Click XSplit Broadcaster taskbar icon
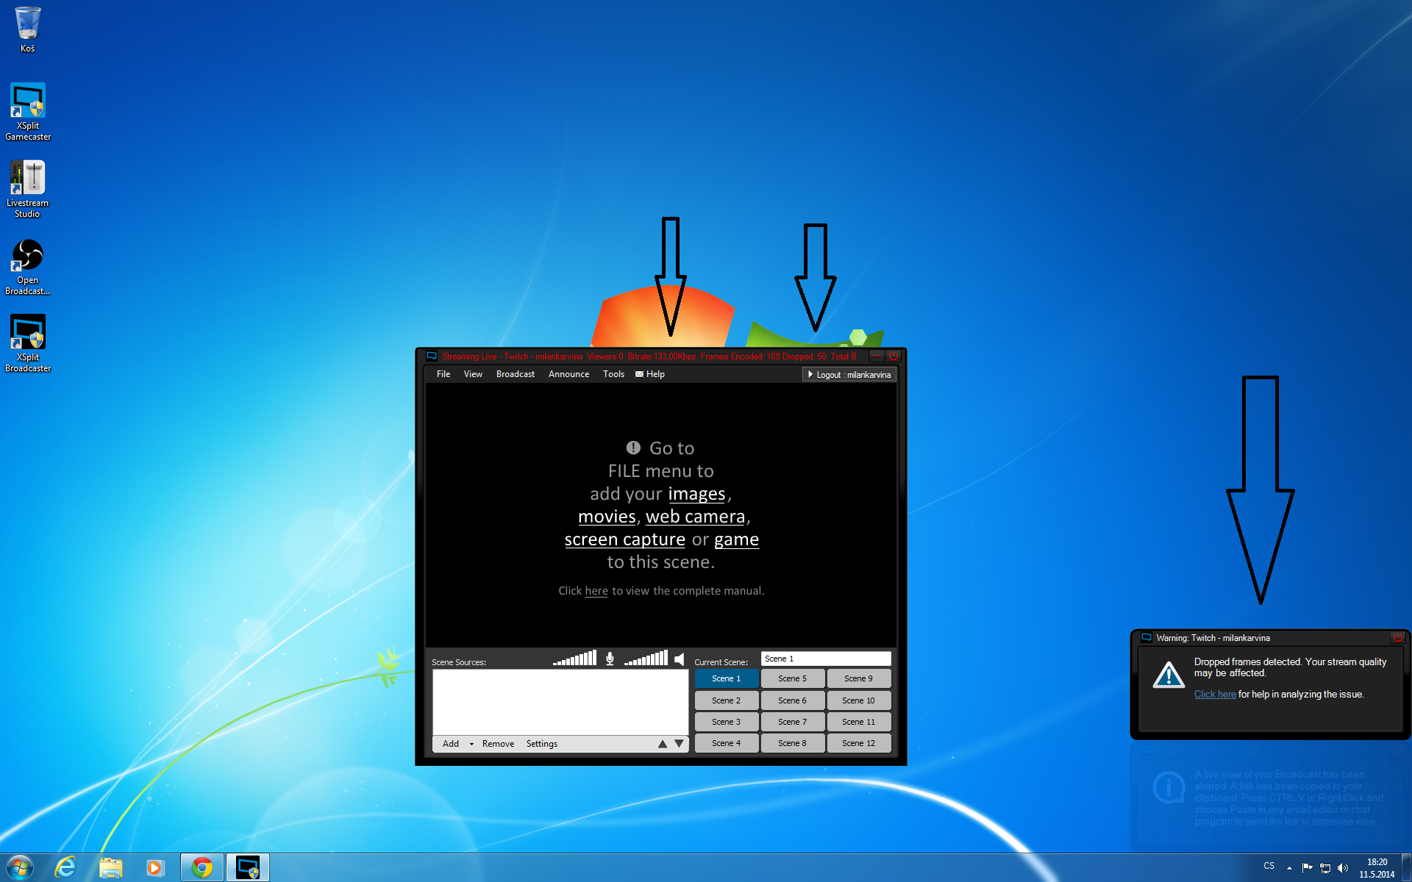This screenshot has width=1412, height=882. click(x=248, y=867)
